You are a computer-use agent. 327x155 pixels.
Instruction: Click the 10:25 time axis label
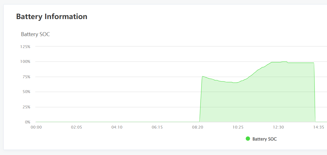click(x=238, y=127)
